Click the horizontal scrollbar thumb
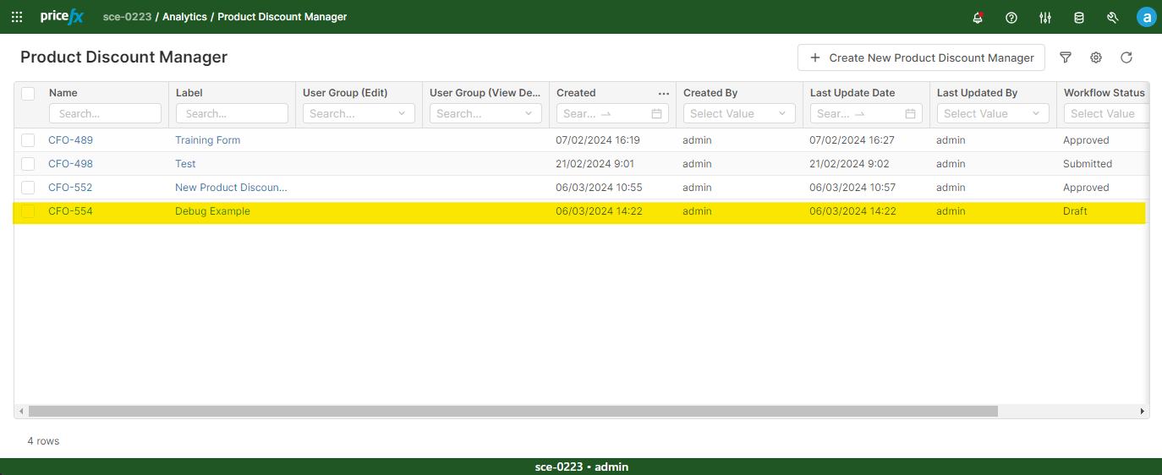 [x=512, y=412]
